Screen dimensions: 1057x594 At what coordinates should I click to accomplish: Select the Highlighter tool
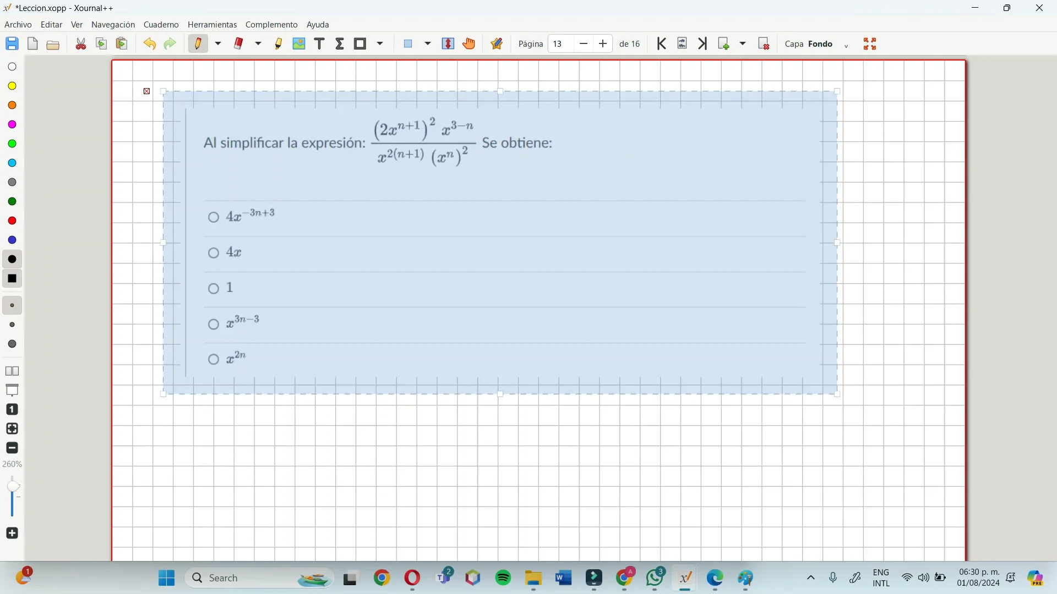[279, 43]
